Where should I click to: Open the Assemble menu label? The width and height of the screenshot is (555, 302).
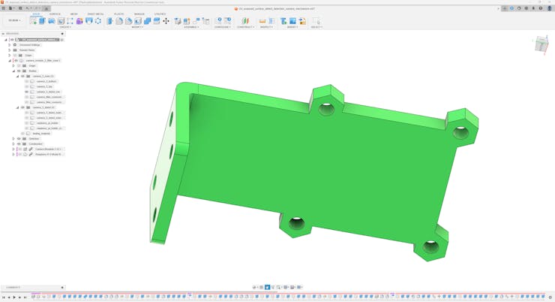(x=191, y=27)
